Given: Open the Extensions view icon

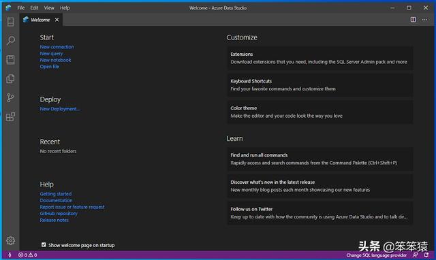Looking at the screenshot, I should pos(11,116).
